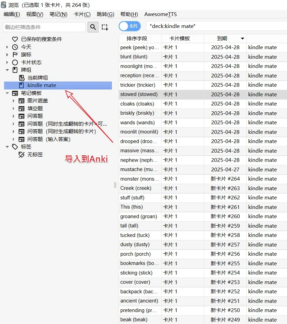Open the 视图(V) menu

click(x=35, y=14)
